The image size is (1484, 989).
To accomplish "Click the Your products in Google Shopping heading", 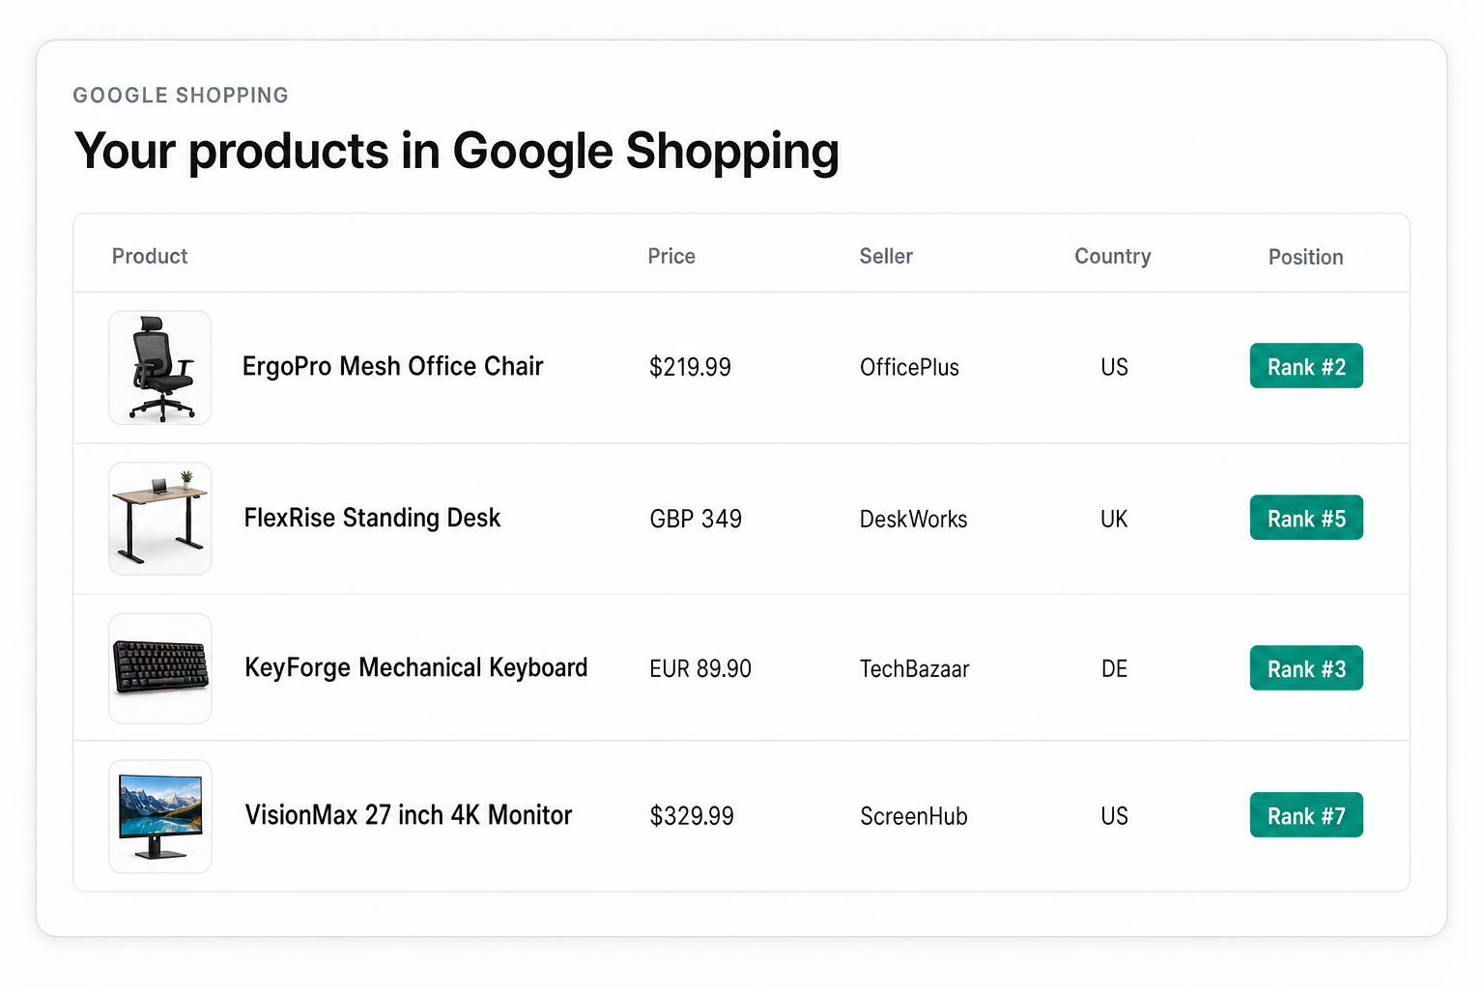I will point(457,152).
